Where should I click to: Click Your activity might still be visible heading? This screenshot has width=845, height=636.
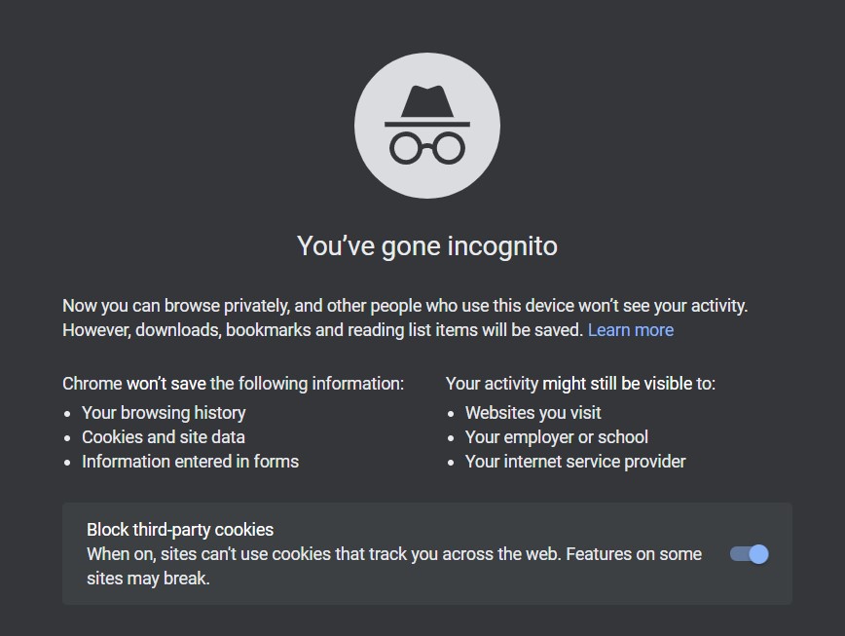click(x=580, y=384)
